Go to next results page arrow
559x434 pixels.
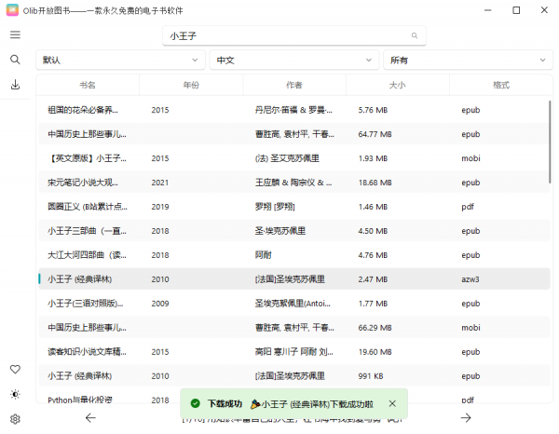pyautogui.click(x=466, y=417)
